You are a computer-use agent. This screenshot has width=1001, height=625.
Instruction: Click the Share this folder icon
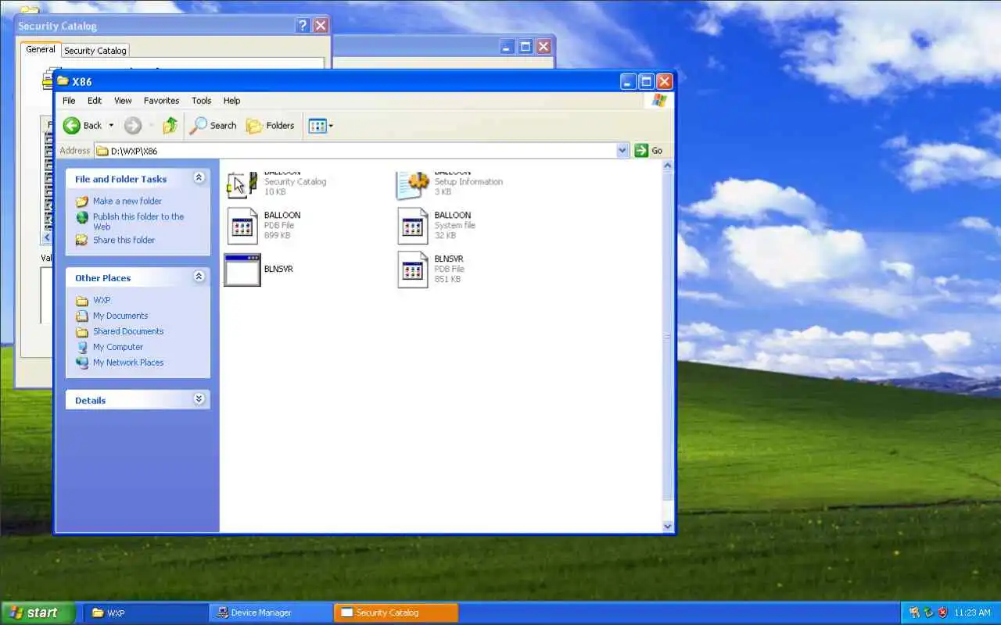(81, 240)
